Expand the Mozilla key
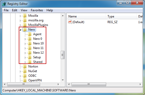 pos(20,16)
